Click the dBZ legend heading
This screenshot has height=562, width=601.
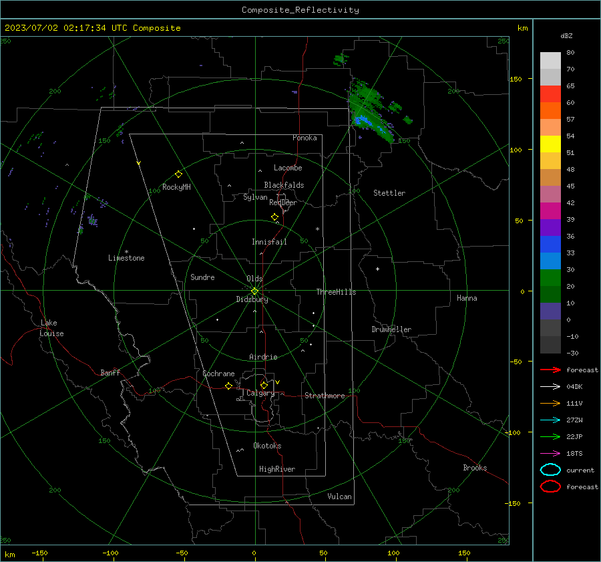pos(566,36)
